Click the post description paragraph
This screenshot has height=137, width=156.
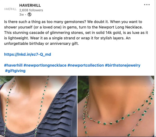(x=76, y=33)
